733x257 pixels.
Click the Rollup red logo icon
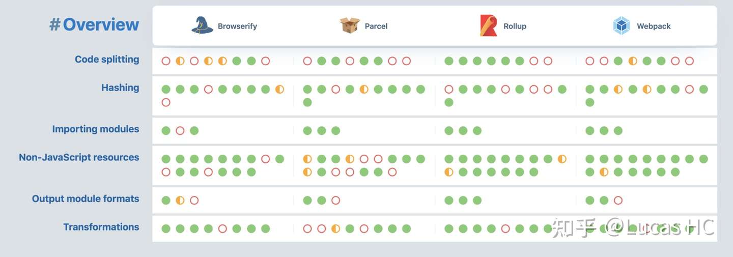[488, 25]
